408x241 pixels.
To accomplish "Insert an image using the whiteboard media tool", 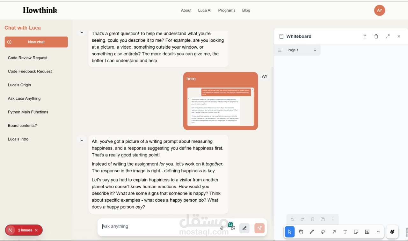I will [x=367, y=232].
